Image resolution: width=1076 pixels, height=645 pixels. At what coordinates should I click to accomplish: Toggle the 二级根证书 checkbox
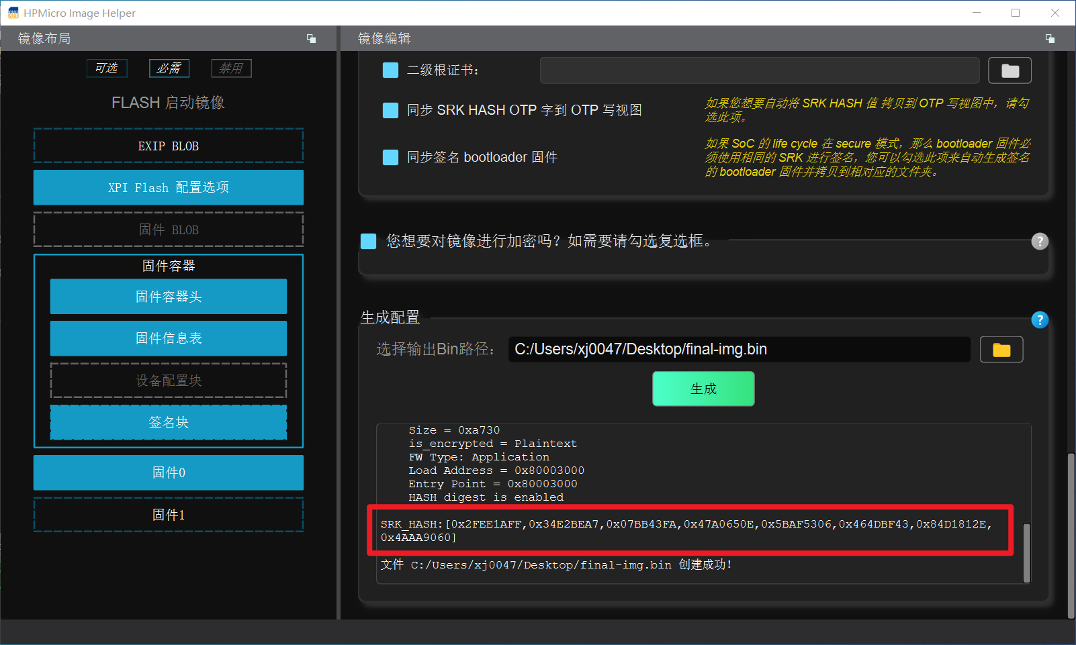click(390, 70)
